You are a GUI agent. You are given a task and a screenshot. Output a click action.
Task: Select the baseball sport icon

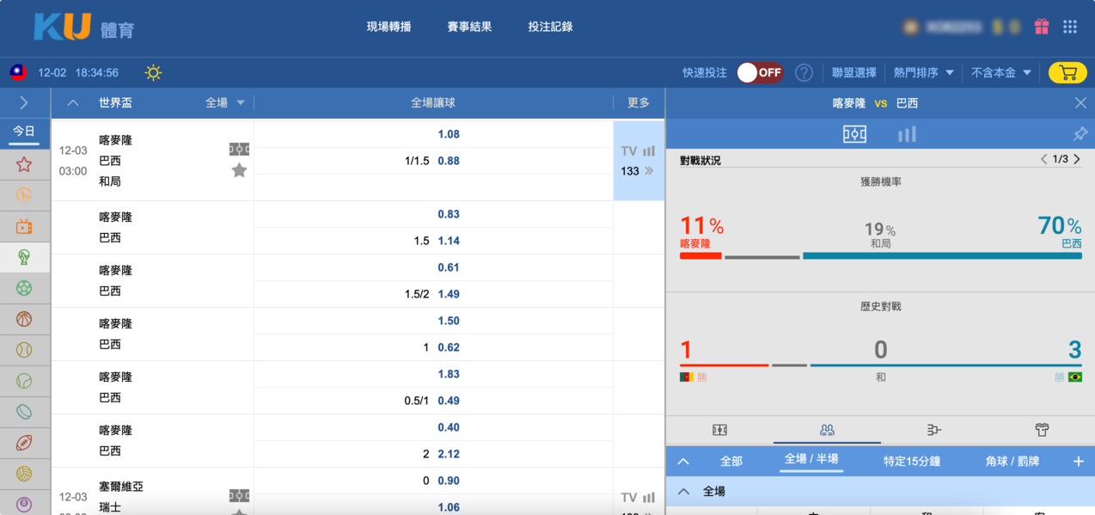pyautogui.click(x=24, y=350)
